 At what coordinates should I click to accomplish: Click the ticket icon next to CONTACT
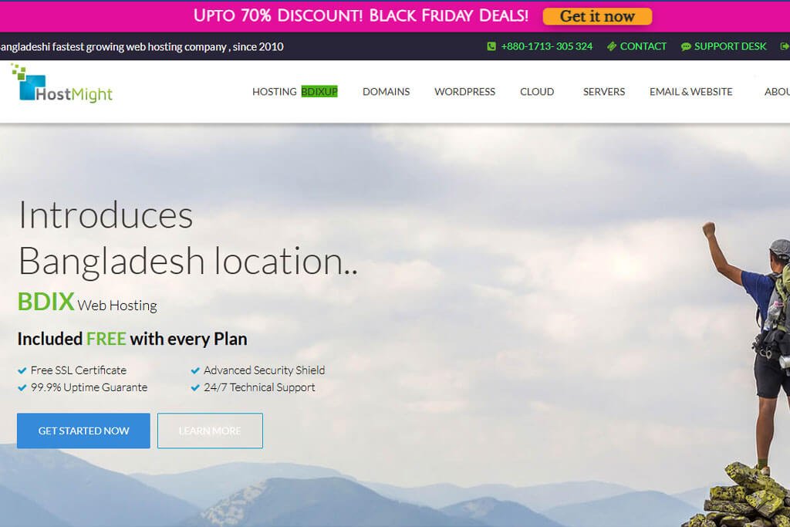[x=612, y=46]
